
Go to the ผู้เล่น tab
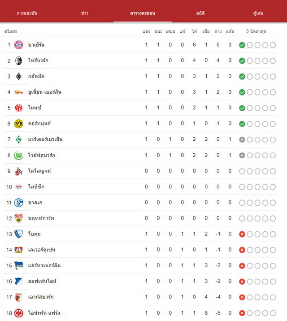(x=258, y=13)
